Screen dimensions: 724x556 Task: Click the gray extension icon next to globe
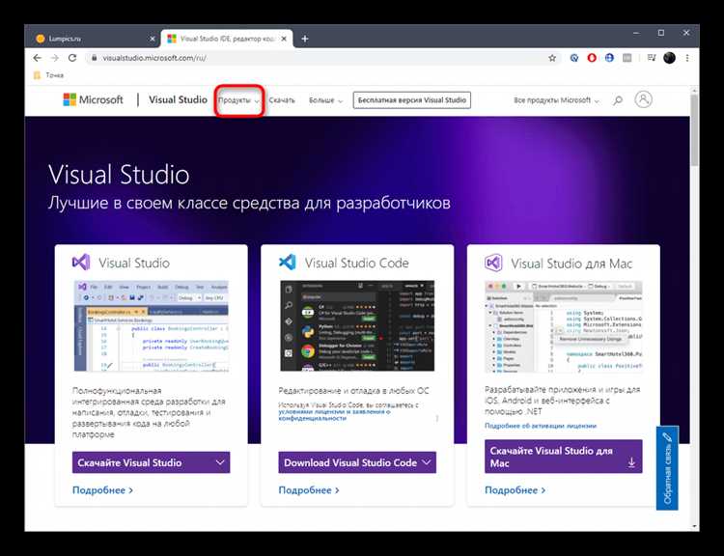(627, 58)
